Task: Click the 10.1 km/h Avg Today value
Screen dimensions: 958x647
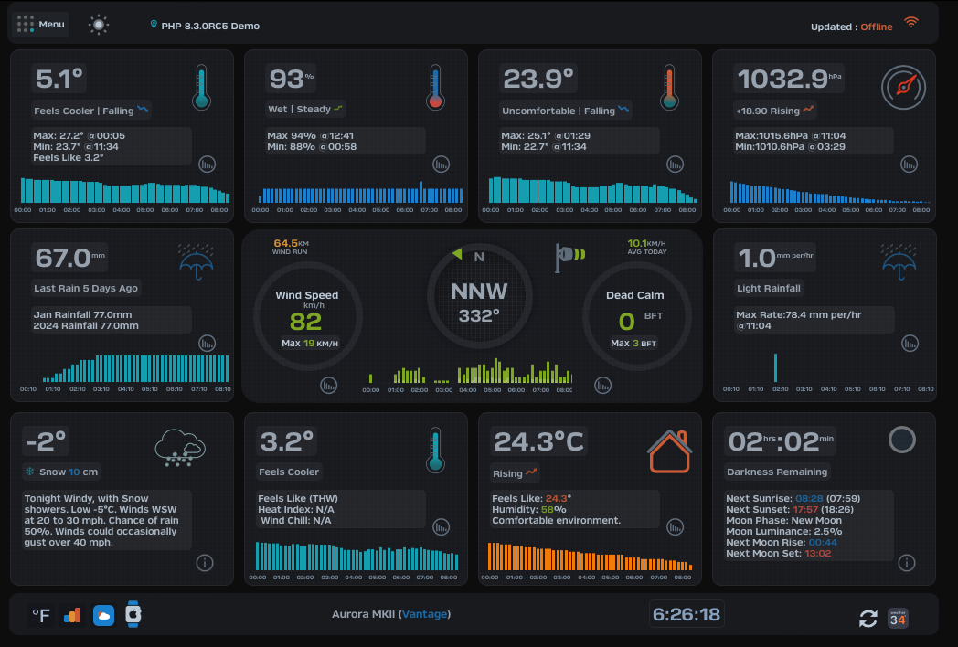Action: tap(646, 243)
